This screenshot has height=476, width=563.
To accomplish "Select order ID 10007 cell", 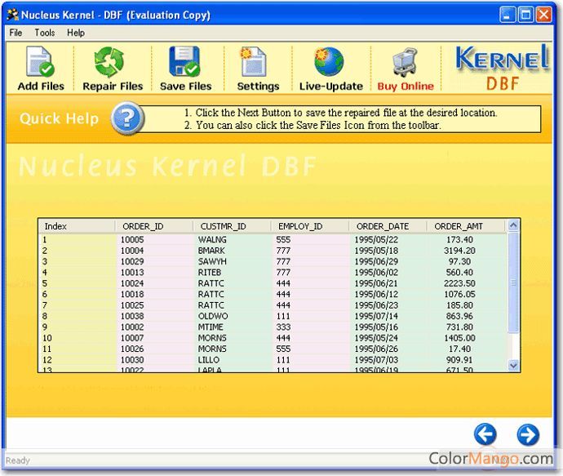I will pyautogui.click(x=132, y=338).
